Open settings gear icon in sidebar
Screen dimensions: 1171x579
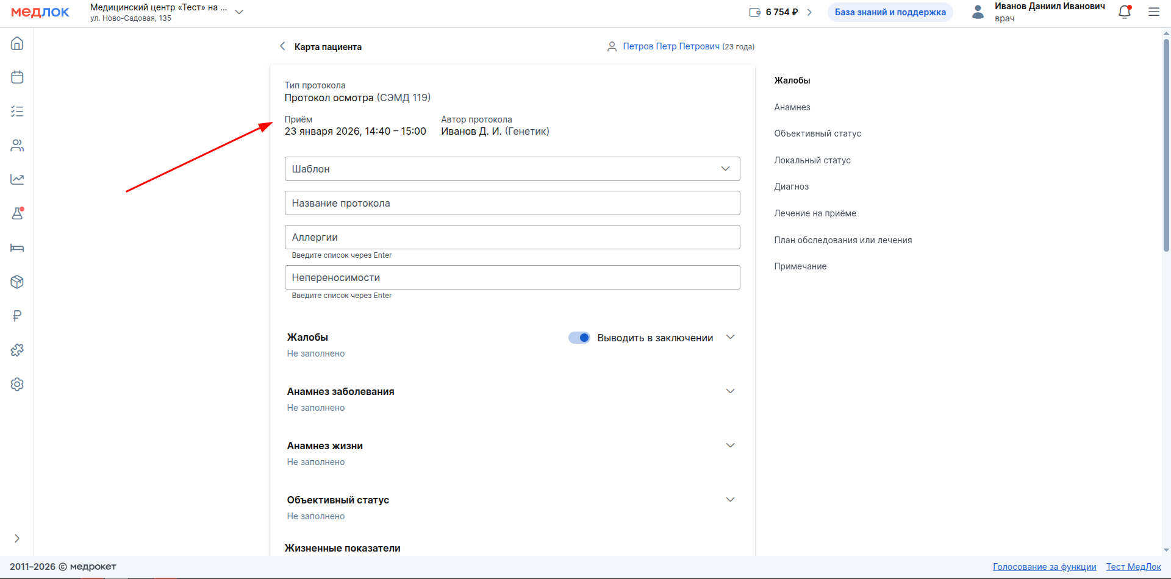pyautogui.click(x=17, y=384)
